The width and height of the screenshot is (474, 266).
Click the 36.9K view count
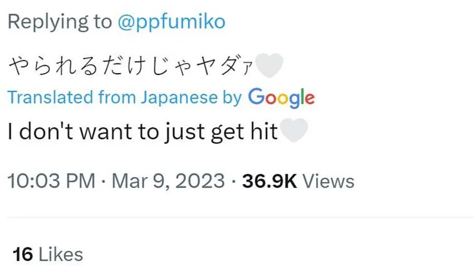point(270,181)
